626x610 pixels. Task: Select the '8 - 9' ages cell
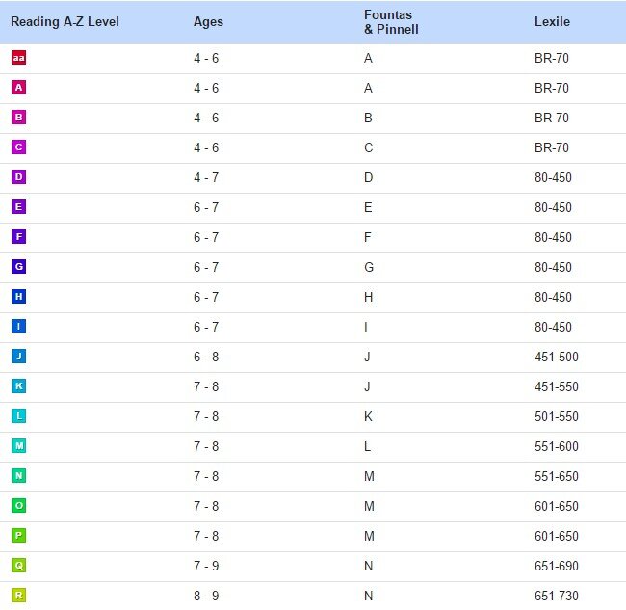206,596
